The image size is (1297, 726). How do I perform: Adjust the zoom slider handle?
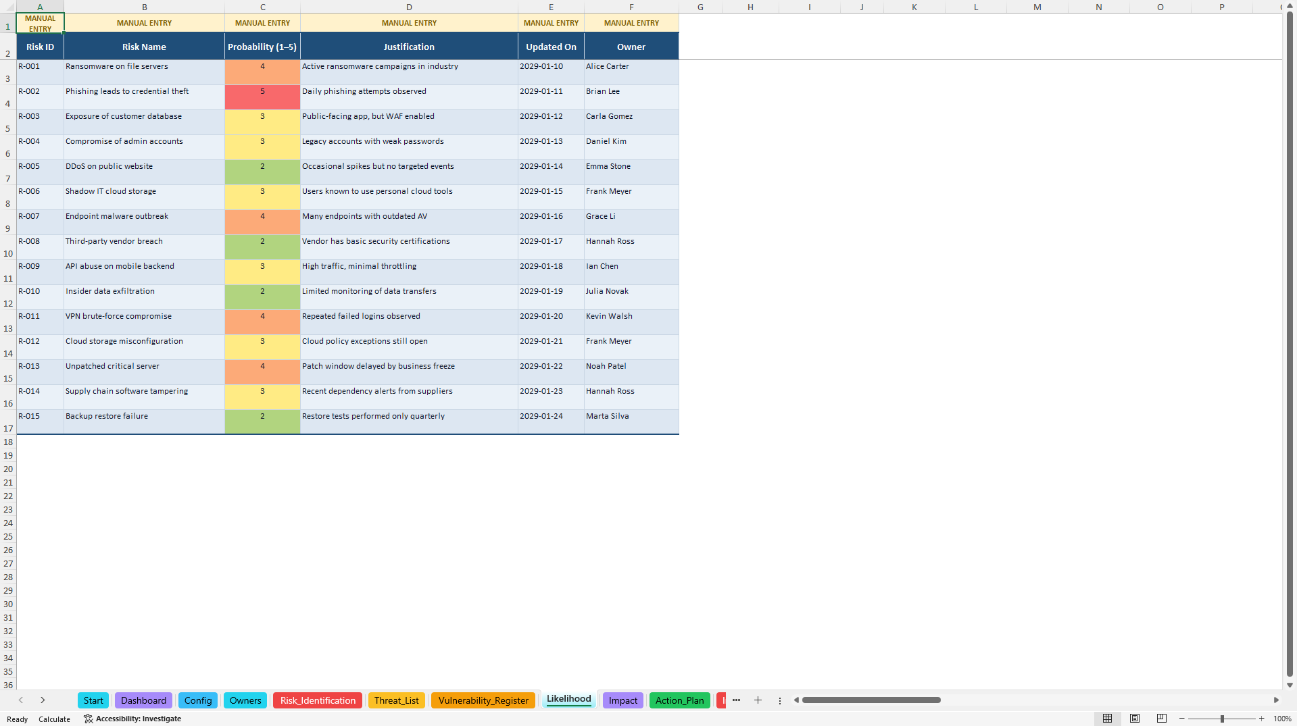click(1222, 719)
